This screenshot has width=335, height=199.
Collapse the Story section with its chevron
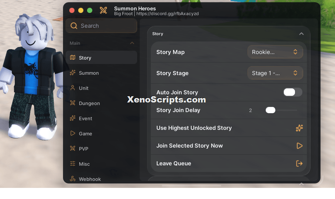pos(301,34)
